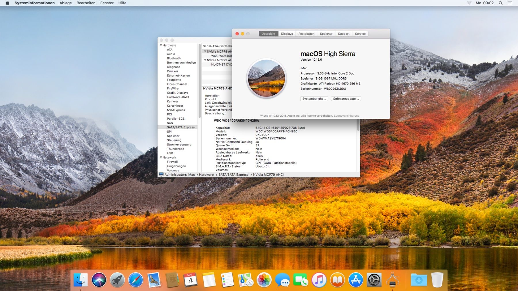This screenshot has width=518, height=291.
Task: Collapse the Hardware section triangle
Action: point(161,45)
